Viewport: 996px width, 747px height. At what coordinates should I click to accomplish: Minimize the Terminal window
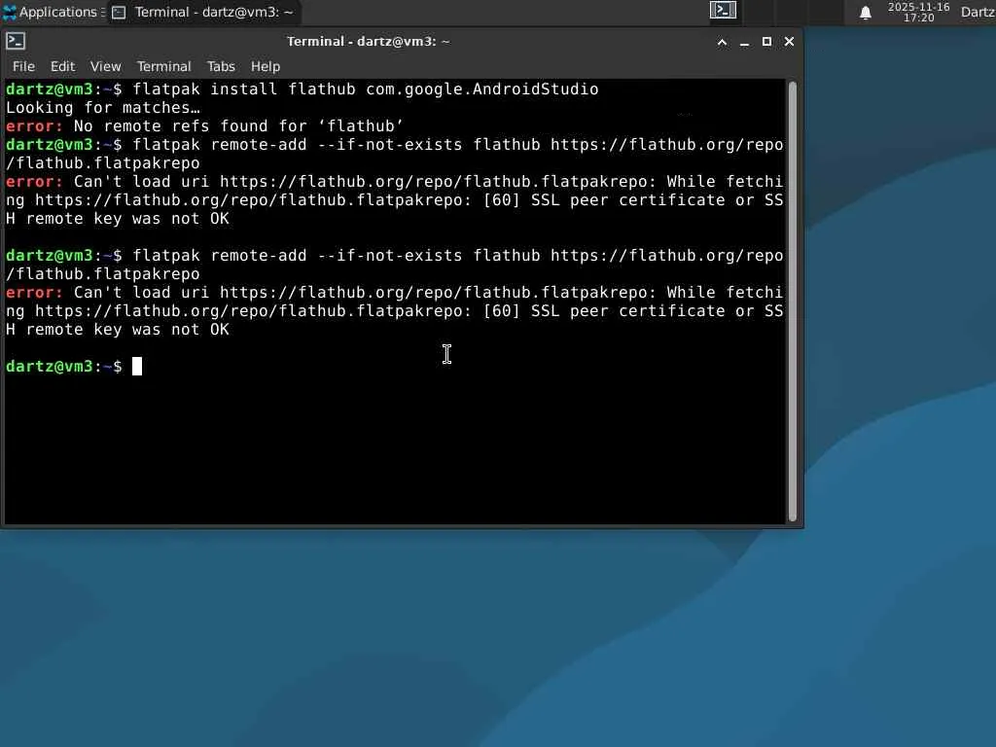coord(744,42)
